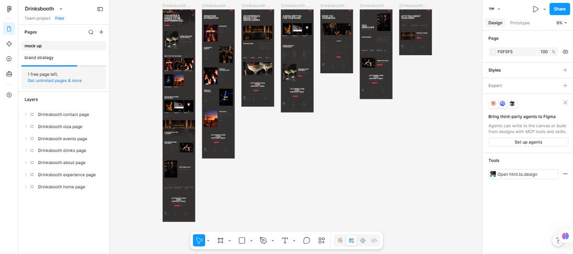Edit the 100 % opacity field
Viewport: 573px width, 254px height.
tap(547, 51)
